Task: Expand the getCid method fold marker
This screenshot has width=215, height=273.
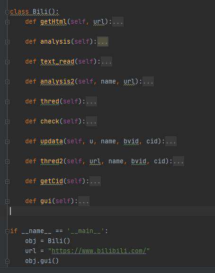Action: (7, 181)
